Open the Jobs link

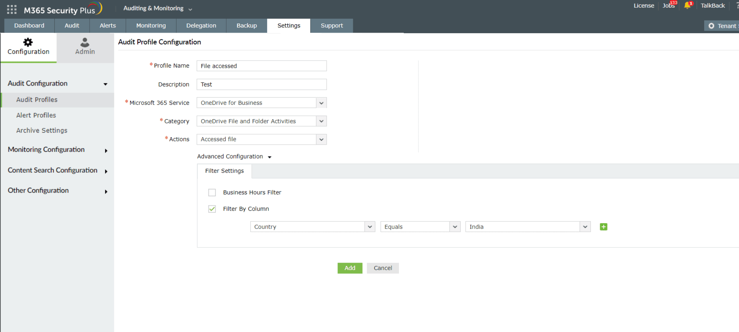click(x=669, y=6)
